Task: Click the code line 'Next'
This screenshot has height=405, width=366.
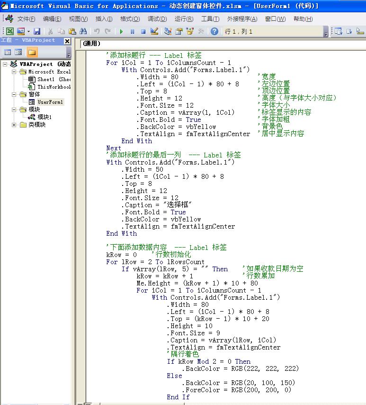Action: 114,148
